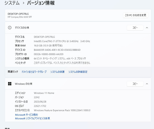Go back to システム breadcrumb

click(x=12, y=3)
